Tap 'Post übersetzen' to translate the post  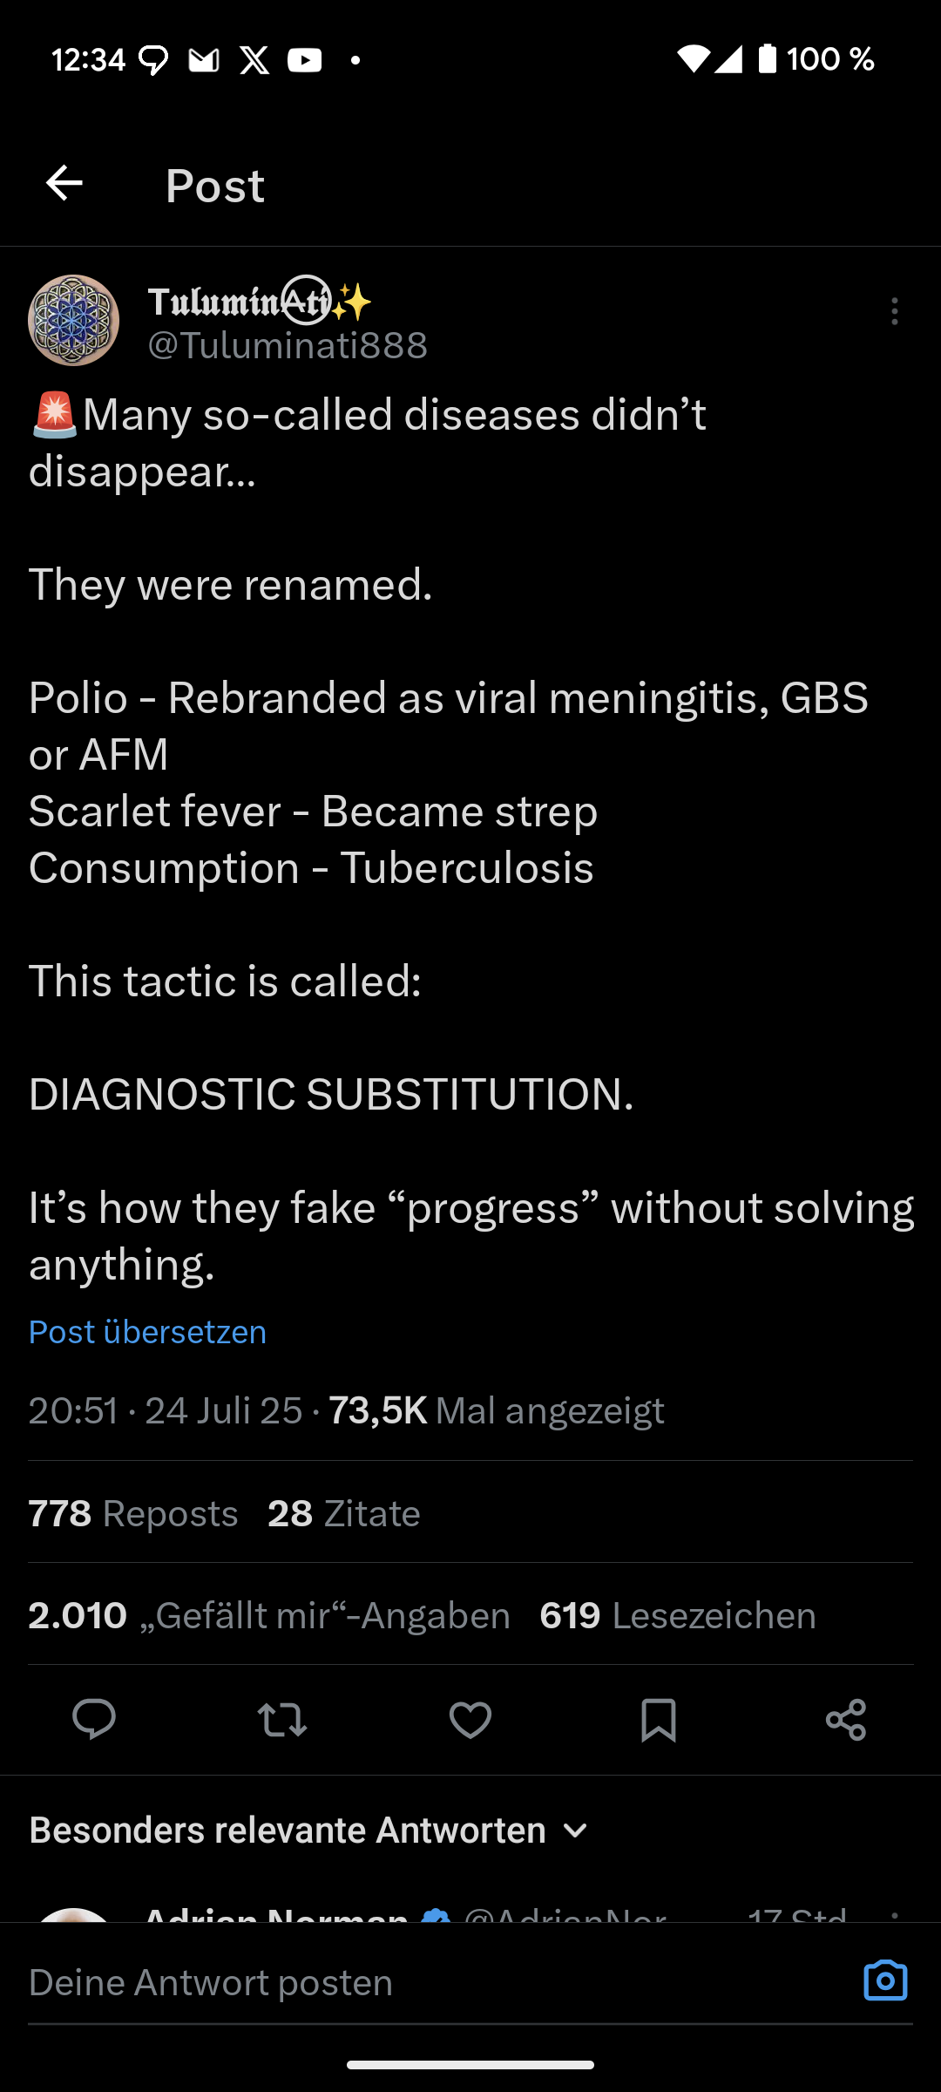147,1332
